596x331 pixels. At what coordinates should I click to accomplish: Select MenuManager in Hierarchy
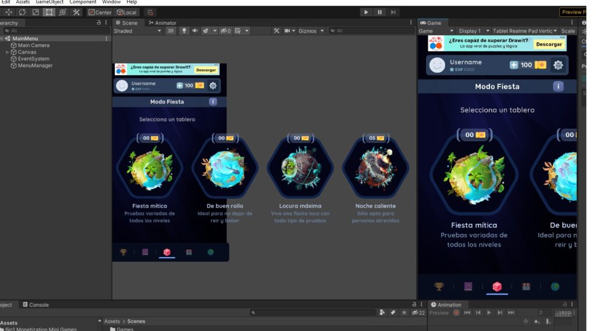[x=35, y=66]
